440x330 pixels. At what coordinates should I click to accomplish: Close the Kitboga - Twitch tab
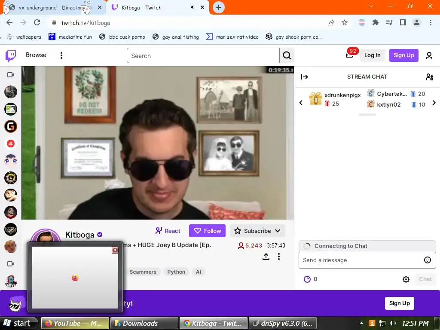pos(202,7)
